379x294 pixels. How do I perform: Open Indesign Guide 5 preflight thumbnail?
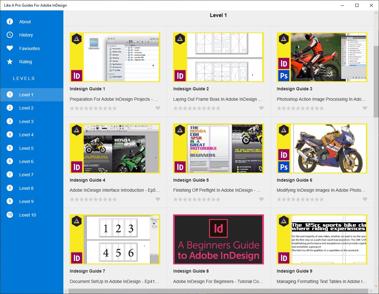click(x=218, y=148)
